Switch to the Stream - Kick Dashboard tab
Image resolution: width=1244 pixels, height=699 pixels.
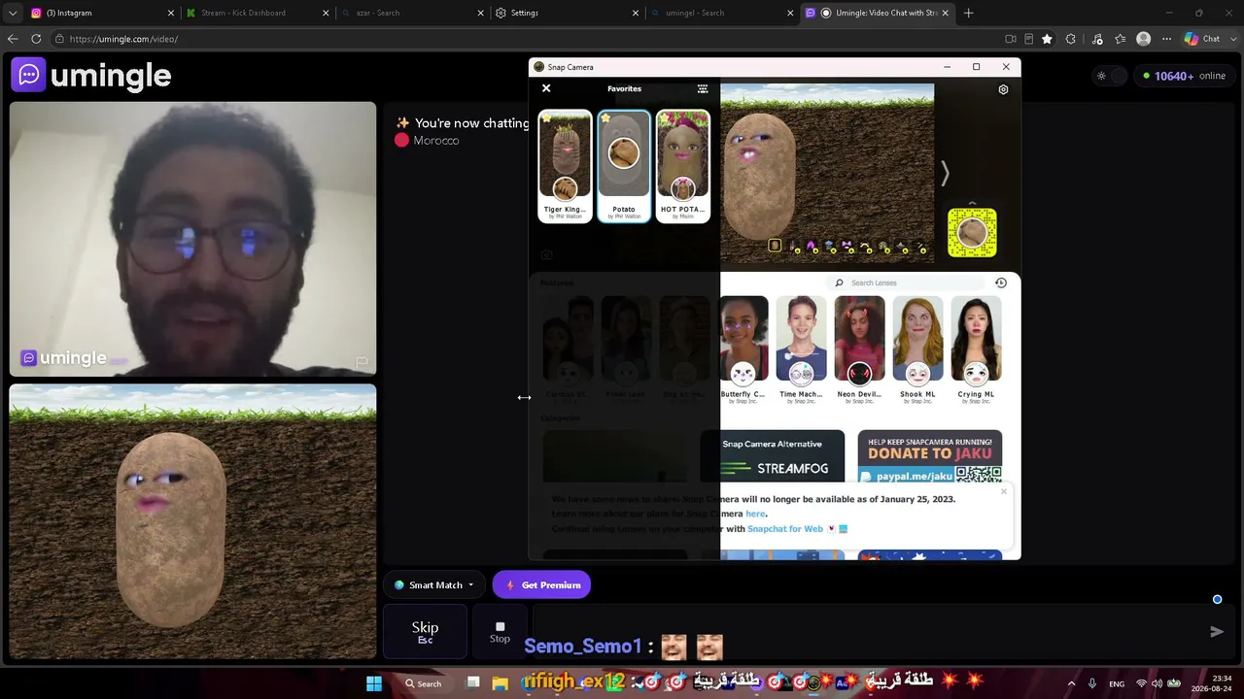pos(257,13)
